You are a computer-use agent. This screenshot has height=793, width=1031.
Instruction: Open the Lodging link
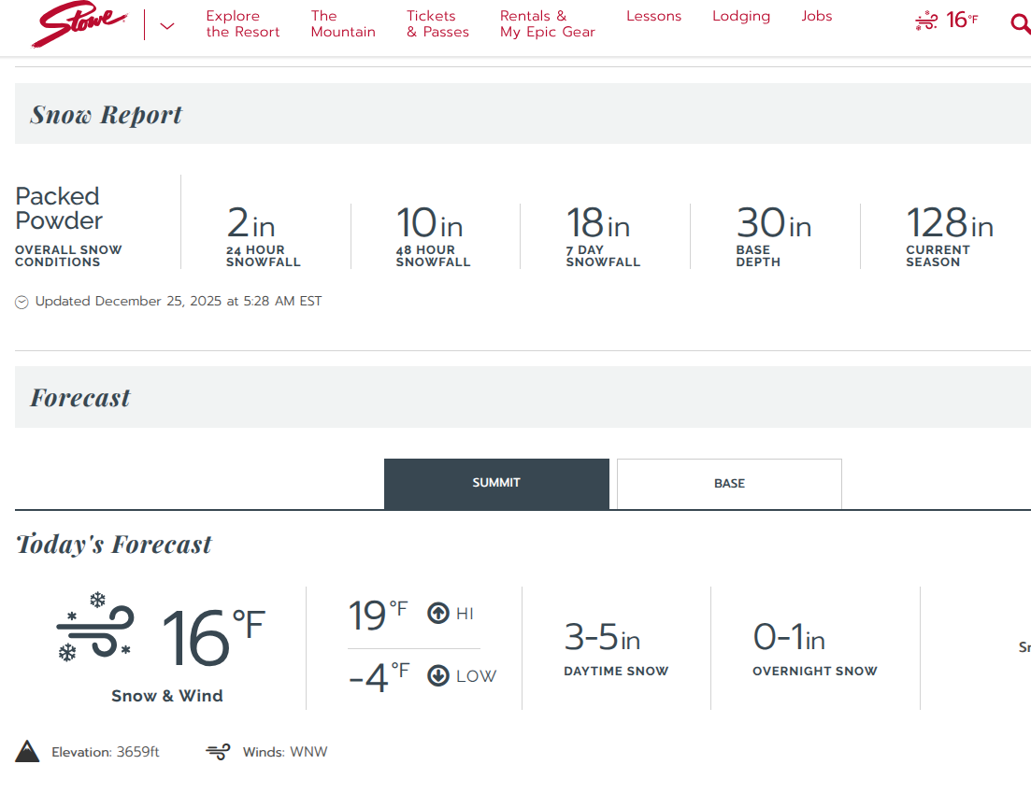(741, 17)
